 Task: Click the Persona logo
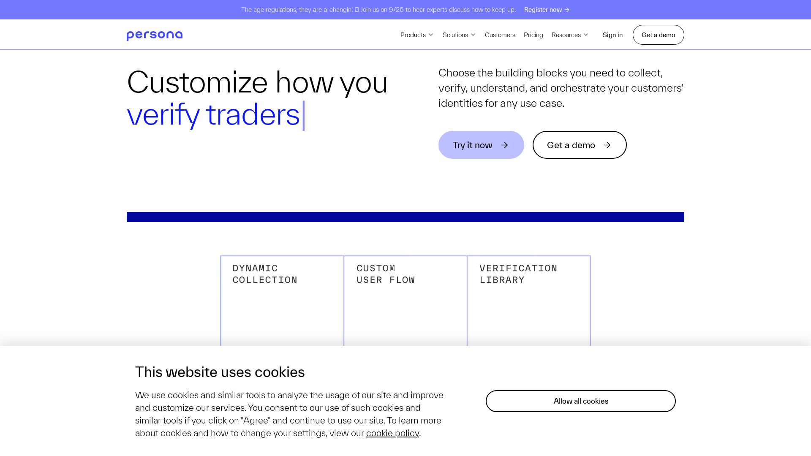coord(155,35)
